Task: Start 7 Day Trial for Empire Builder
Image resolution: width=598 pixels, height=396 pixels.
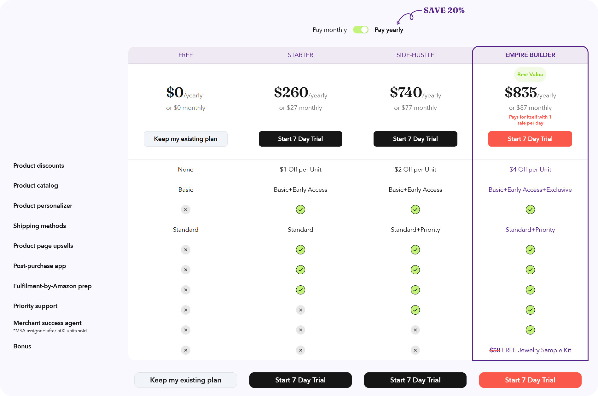Action: (530, 139)
